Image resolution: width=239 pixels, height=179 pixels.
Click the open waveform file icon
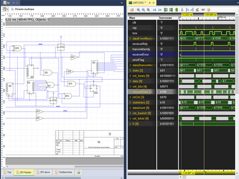click(132, 10)
